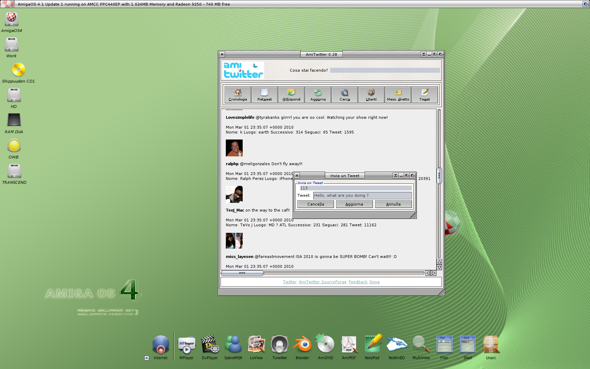Open the Dona donation link
Viewport: 590px width, 369px height.
point(374,282)
